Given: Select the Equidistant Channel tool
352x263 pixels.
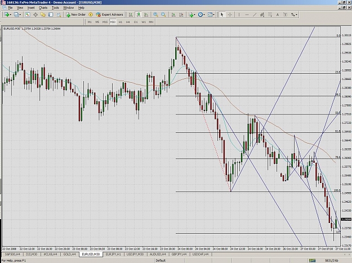Looking at the screenshot, I should tap(262, 15).
